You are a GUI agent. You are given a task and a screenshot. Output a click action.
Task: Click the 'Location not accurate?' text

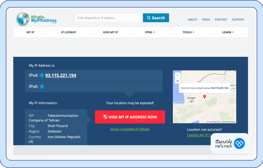coord(205,130)
